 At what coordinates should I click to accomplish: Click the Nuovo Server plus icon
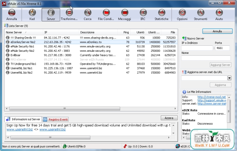184,38
